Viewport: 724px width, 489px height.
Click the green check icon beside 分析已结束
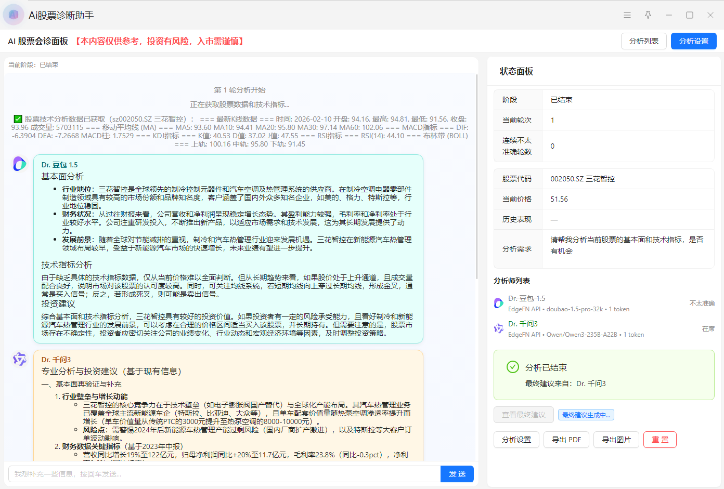(513, 367)
